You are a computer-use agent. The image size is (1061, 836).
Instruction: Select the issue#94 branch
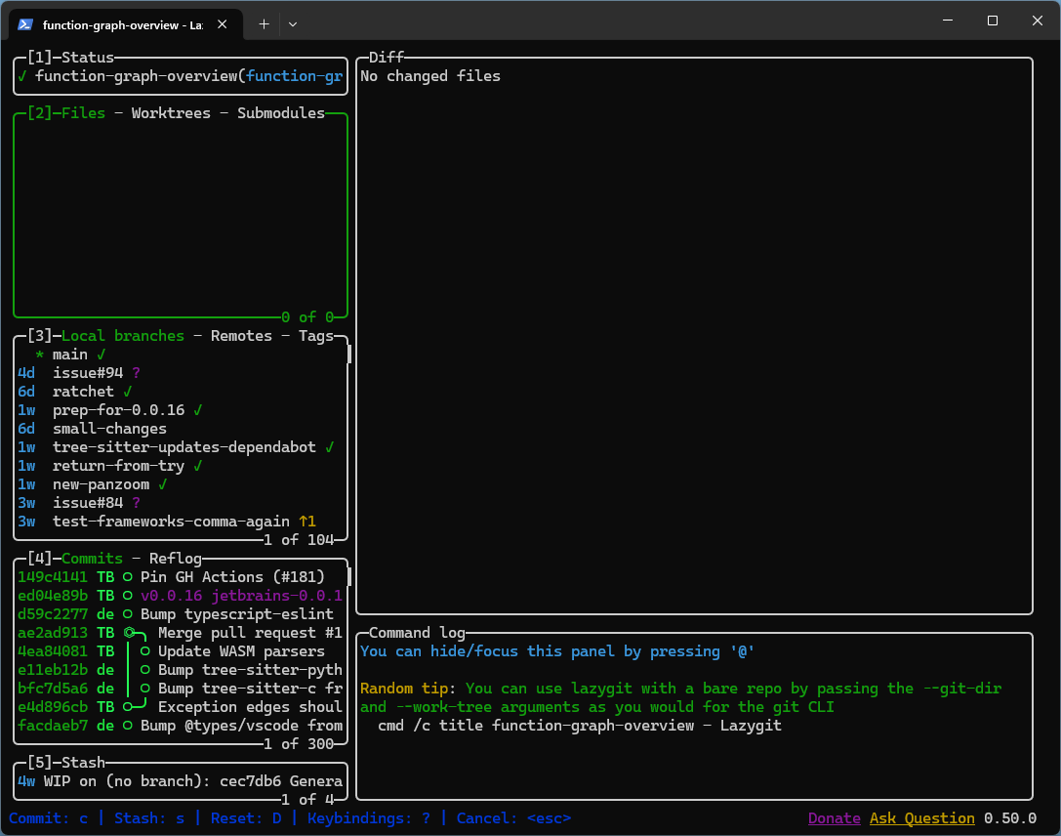(x=182, y=373)
